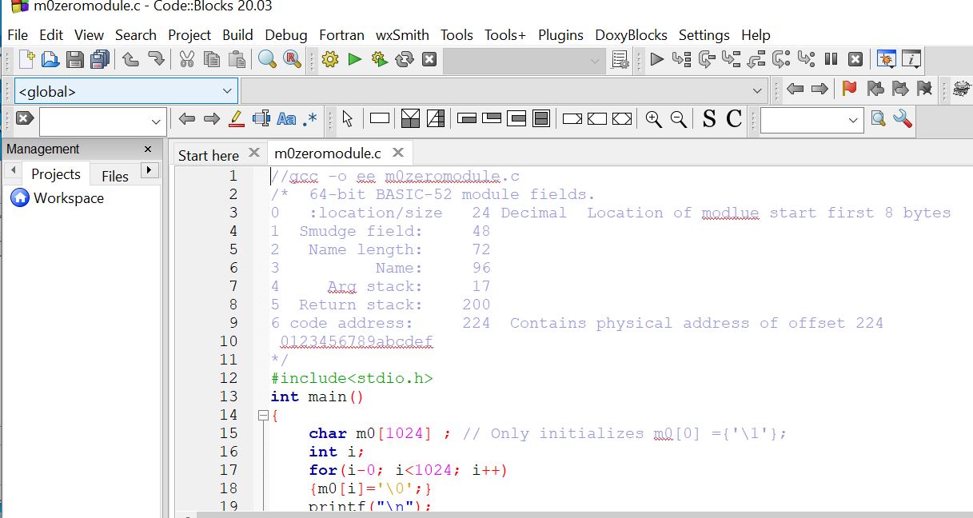Toggle the C comment button
The width and height of the screenshot is (973, 518).
point(735,119)
